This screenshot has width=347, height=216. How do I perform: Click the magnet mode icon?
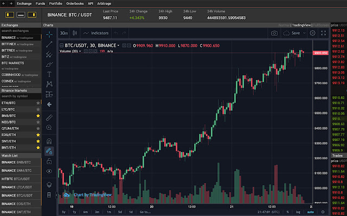click(49, 142)
